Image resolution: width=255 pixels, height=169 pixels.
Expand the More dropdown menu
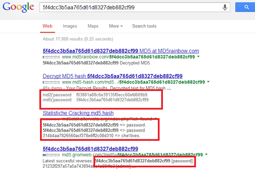pyautogui.click(x=116, y=26)
